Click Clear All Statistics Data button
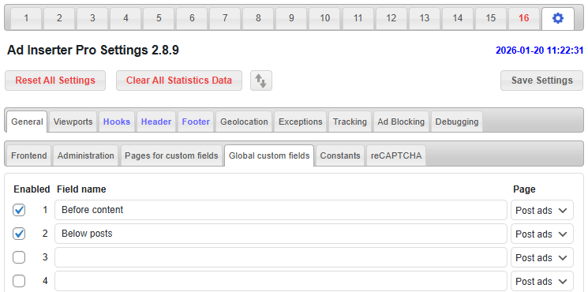The height and width of the screenshot is (292, 588). [179, 80]
